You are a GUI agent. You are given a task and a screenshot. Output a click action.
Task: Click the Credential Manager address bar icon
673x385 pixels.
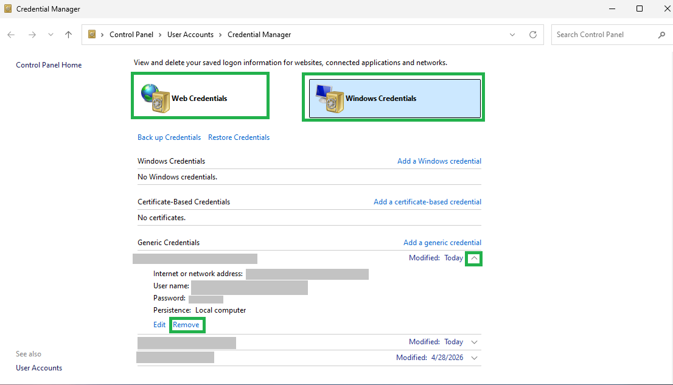(x=92, y=34)
